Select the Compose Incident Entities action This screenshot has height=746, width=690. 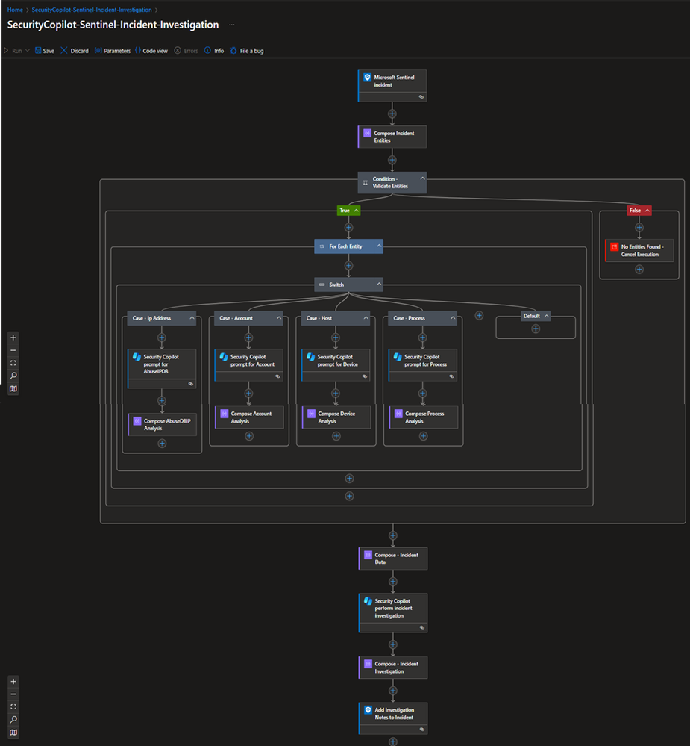392,137
